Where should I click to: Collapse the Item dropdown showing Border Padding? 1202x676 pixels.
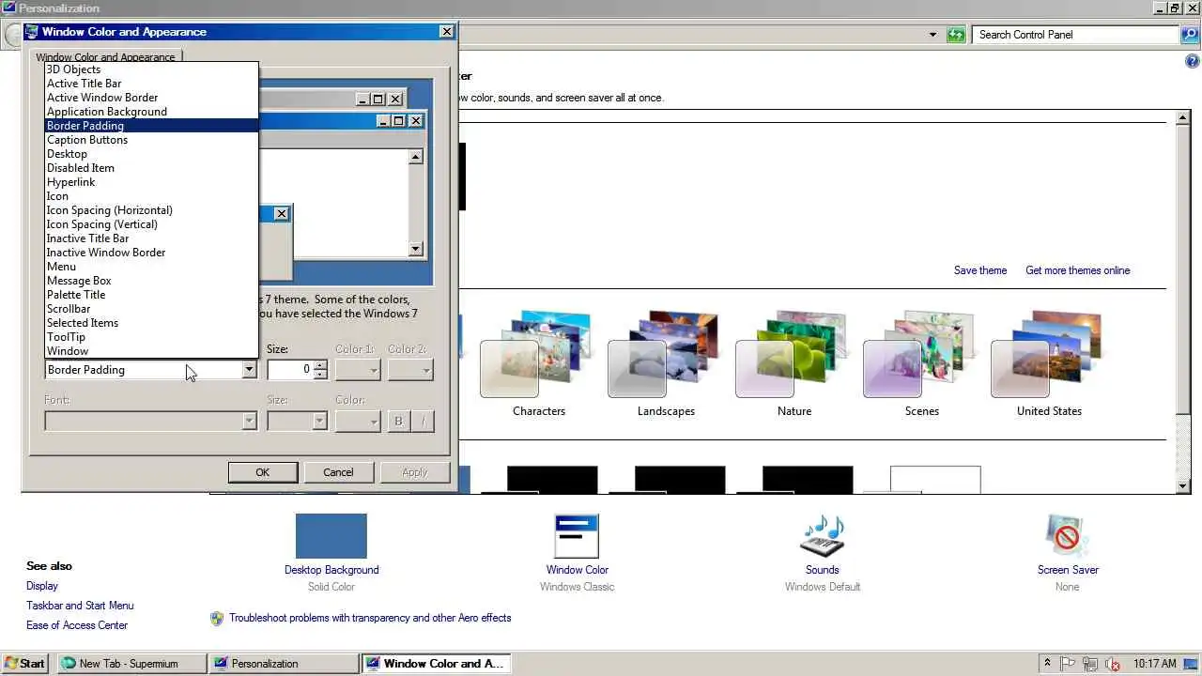point(249,370)
